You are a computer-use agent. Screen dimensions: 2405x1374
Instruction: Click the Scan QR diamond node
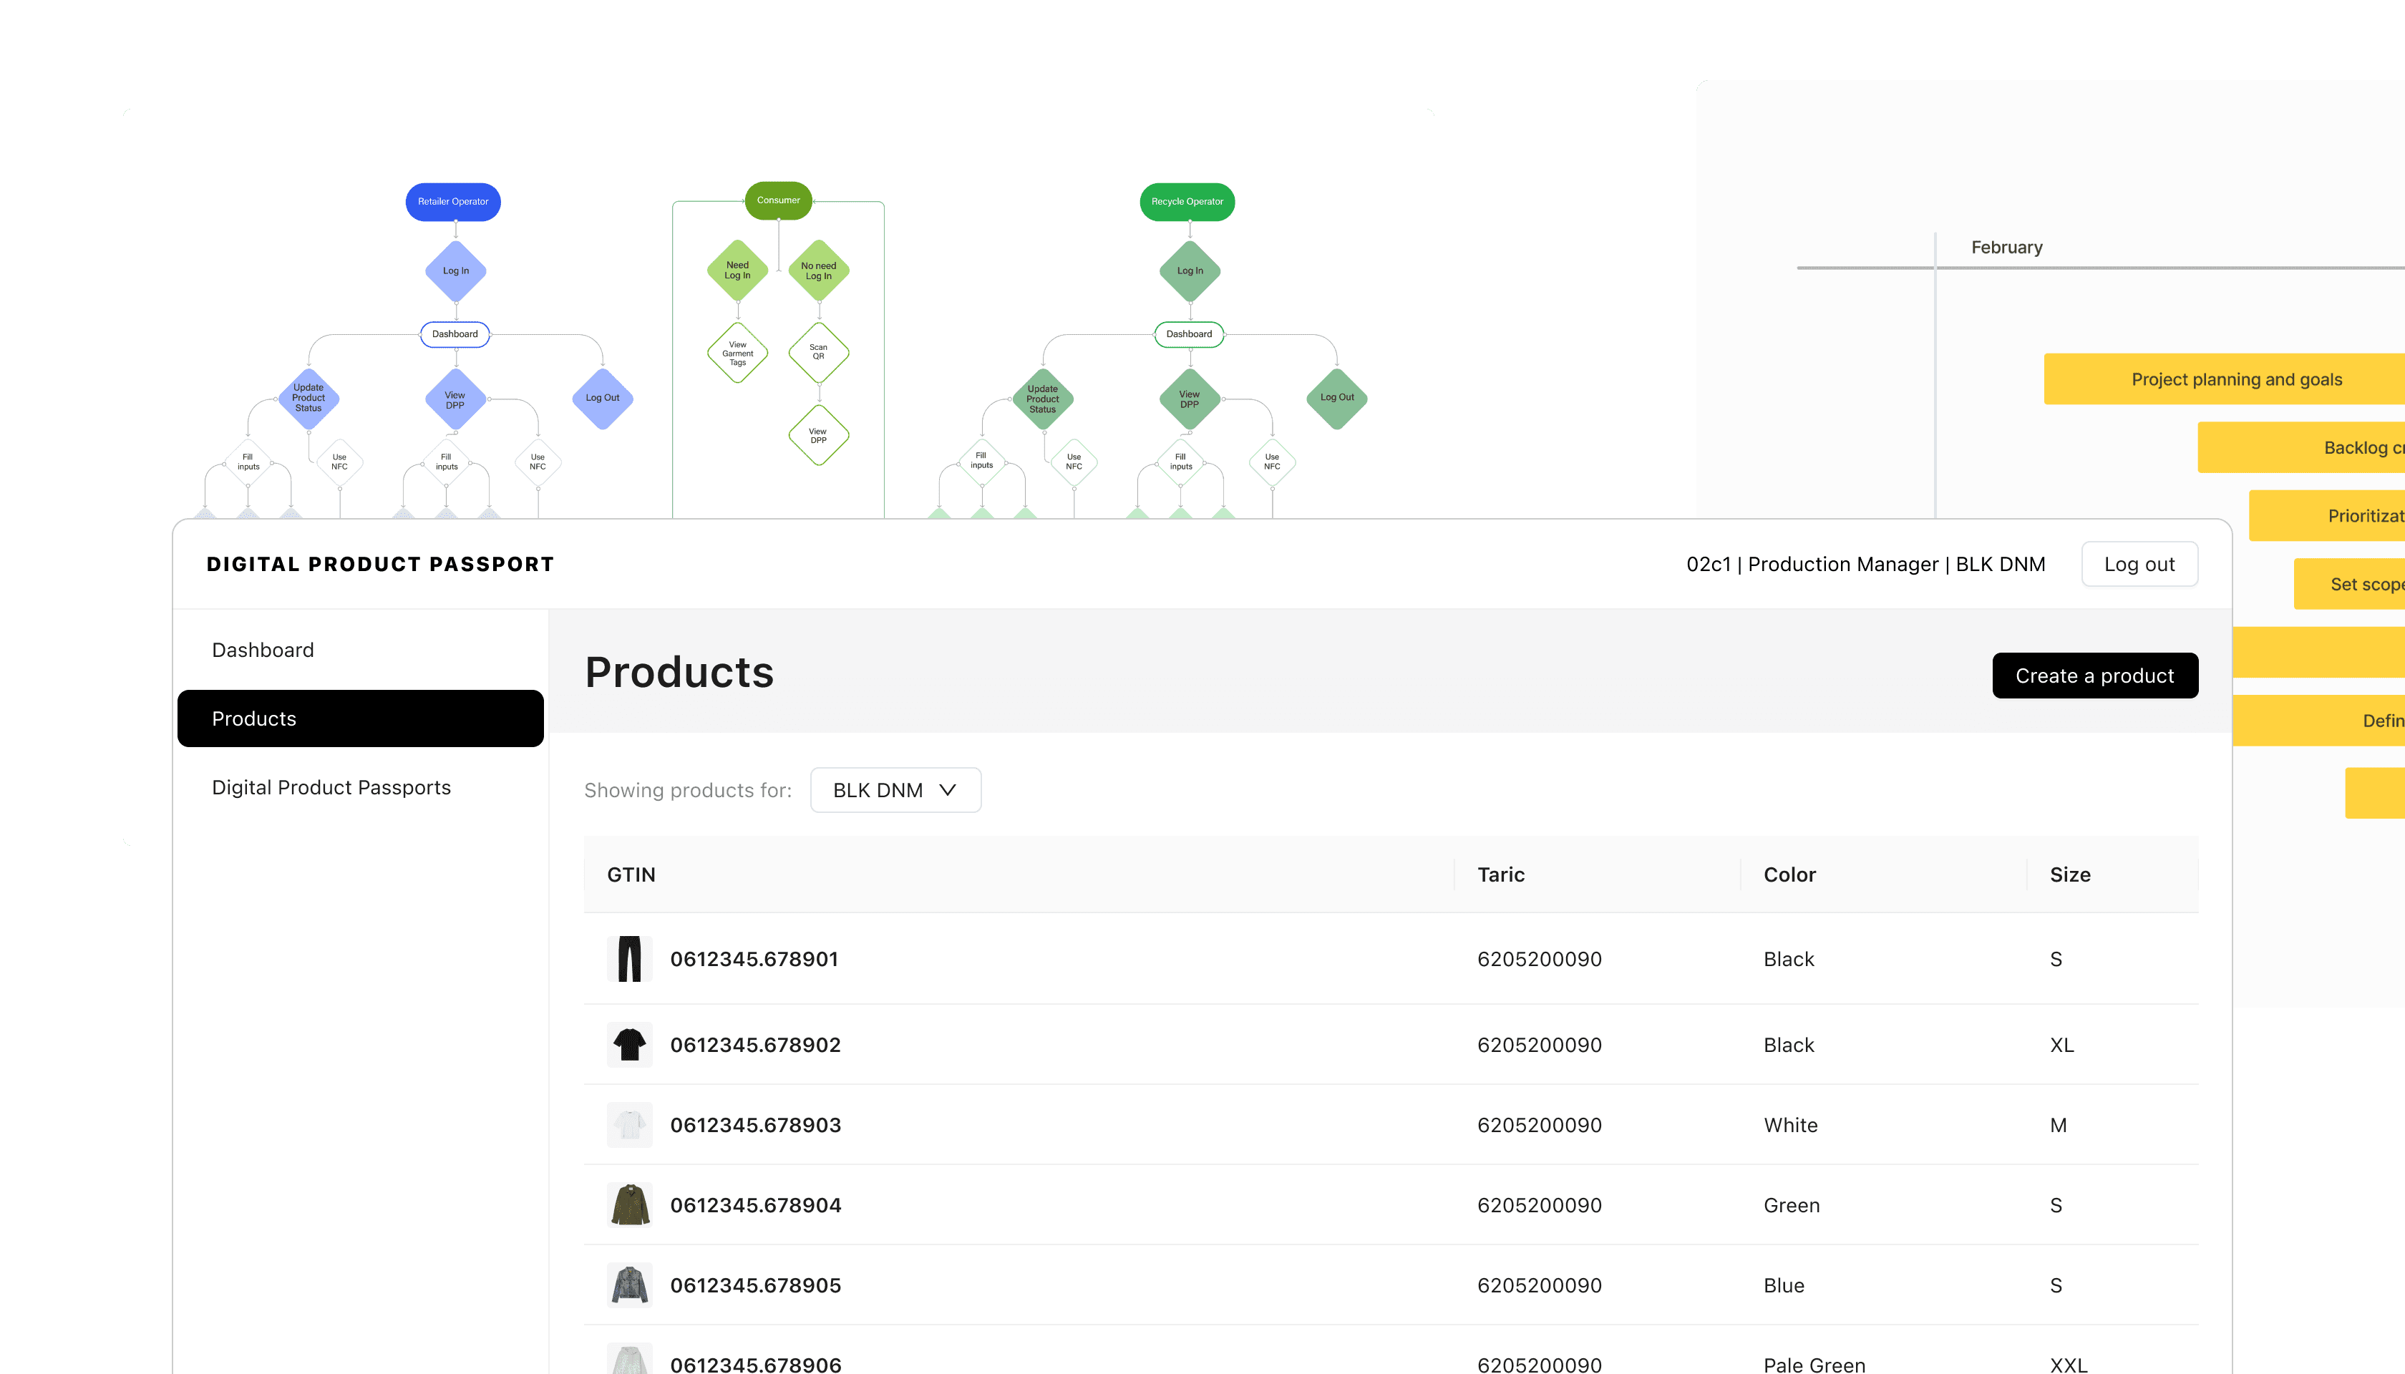[818, 352]
